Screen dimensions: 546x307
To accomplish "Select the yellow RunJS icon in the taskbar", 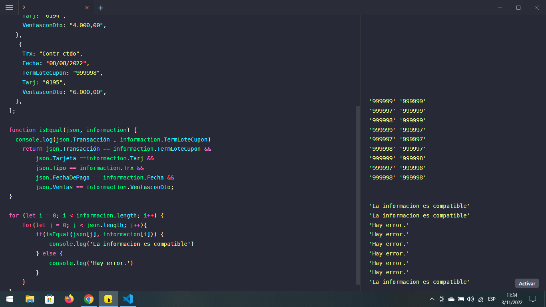I will click(108, 299).
